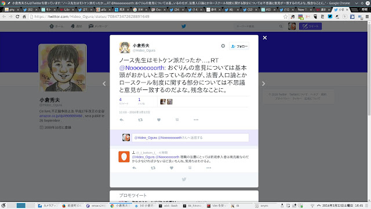Open the メッセージ messages tab

point(98,26)
